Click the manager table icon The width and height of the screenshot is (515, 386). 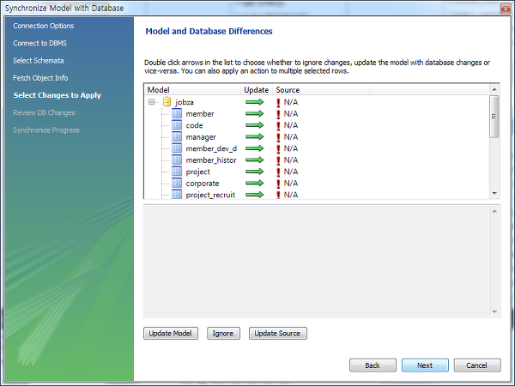click(177, 136)
